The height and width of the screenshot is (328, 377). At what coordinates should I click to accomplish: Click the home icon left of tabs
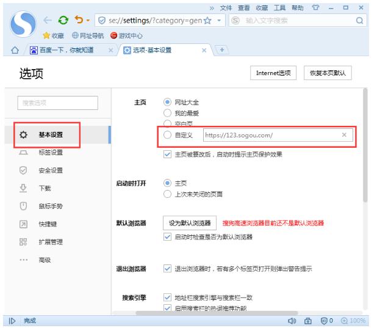click(7, 48)
